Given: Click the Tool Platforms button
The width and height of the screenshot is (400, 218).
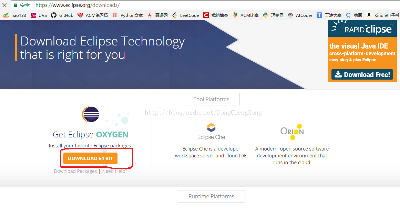Looking at the screenshot, I should click(211, 99).
